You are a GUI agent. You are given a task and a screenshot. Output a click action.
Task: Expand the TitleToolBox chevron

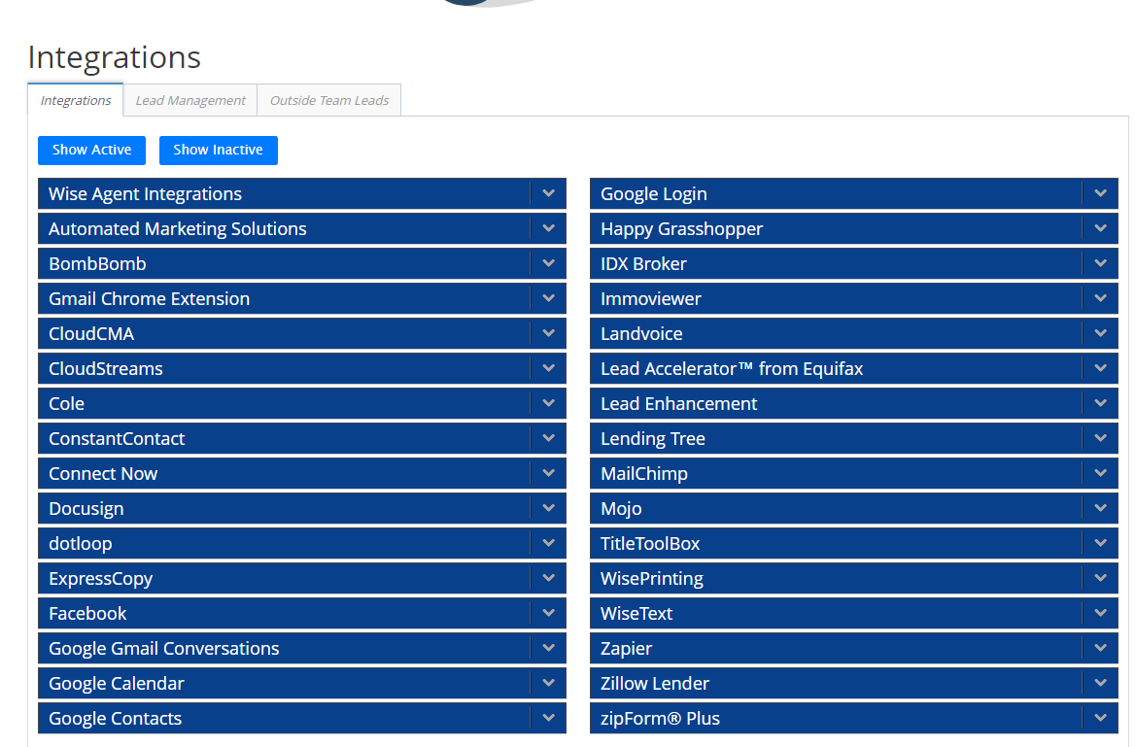[1101, 543]
